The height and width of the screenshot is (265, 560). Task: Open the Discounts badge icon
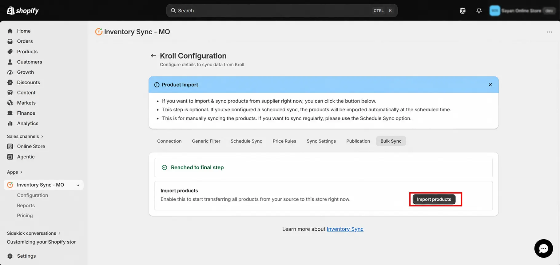pos(10,82)
